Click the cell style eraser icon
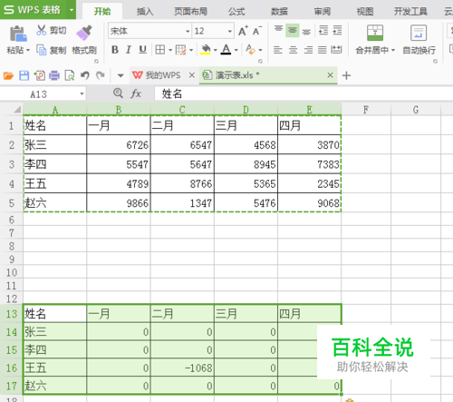 (250, 50)
